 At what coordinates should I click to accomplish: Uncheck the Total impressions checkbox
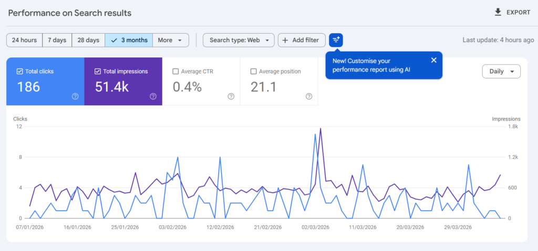click(97, 72)
